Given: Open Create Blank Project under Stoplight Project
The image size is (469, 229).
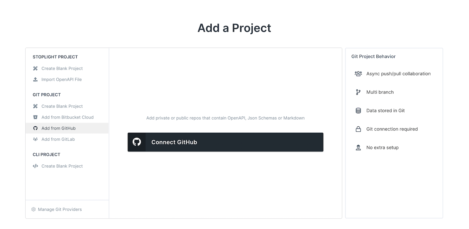Looking at the screenshot, I should (x=62, y=68).
